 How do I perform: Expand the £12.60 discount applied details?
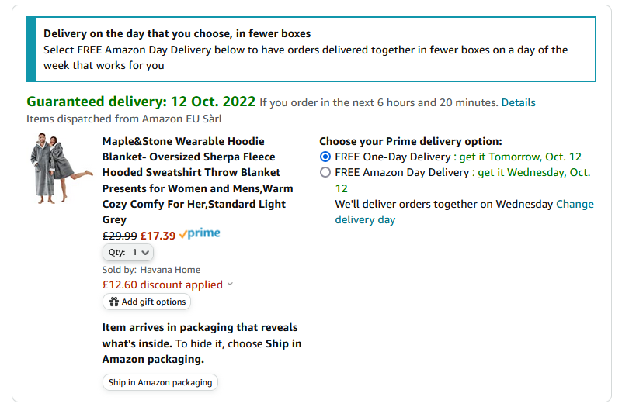pyautogui.click(x=162, y=285)
